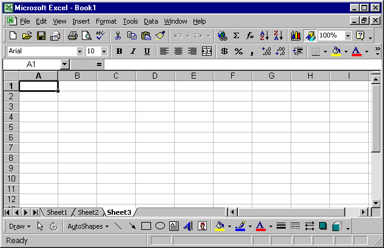Cut selection with the scissors icon
Screen dimensions: 384x248
(x=118, y=36)
